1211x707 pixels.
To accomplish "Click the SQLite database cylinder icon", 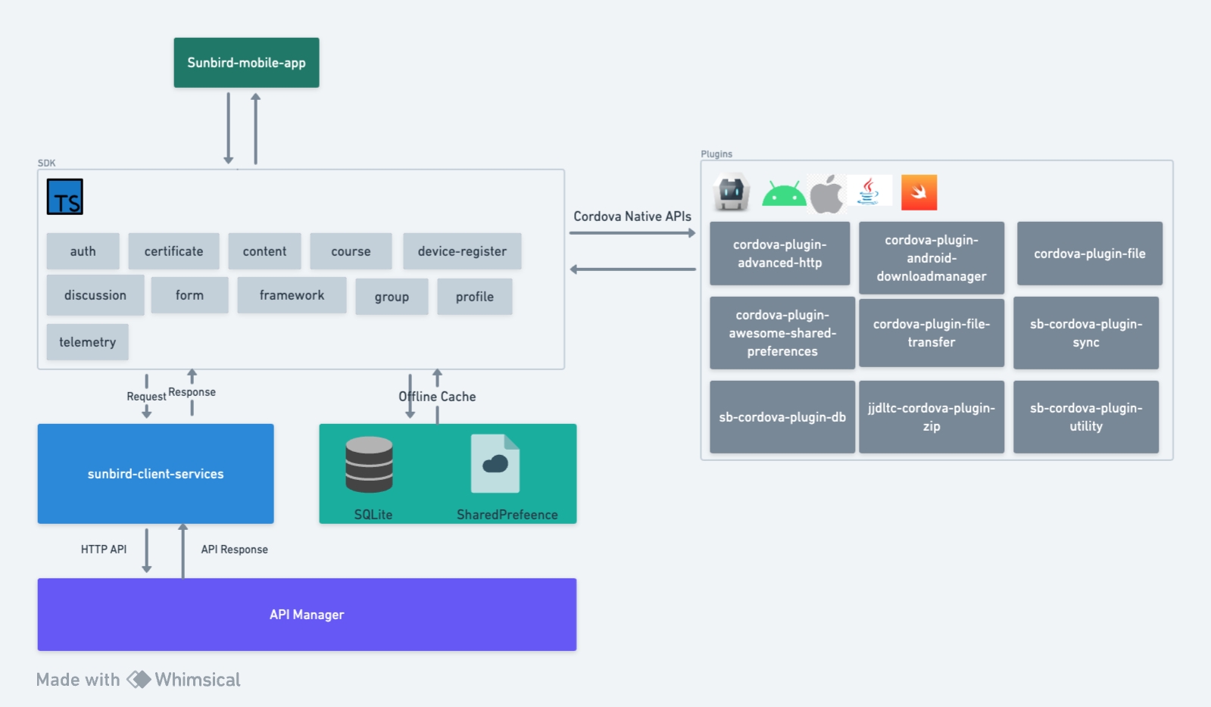I will pos(369,465).
